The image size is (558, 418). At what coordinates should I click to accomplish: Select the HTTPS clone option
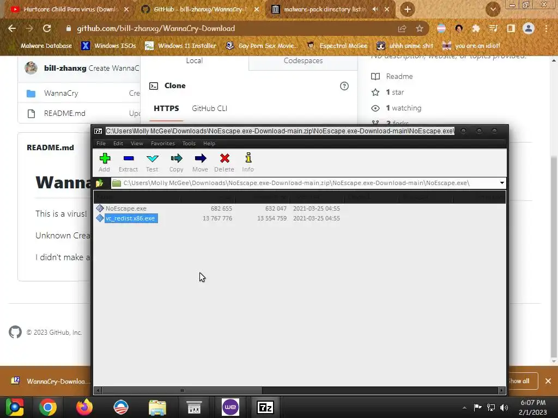(x=166, y=108)
